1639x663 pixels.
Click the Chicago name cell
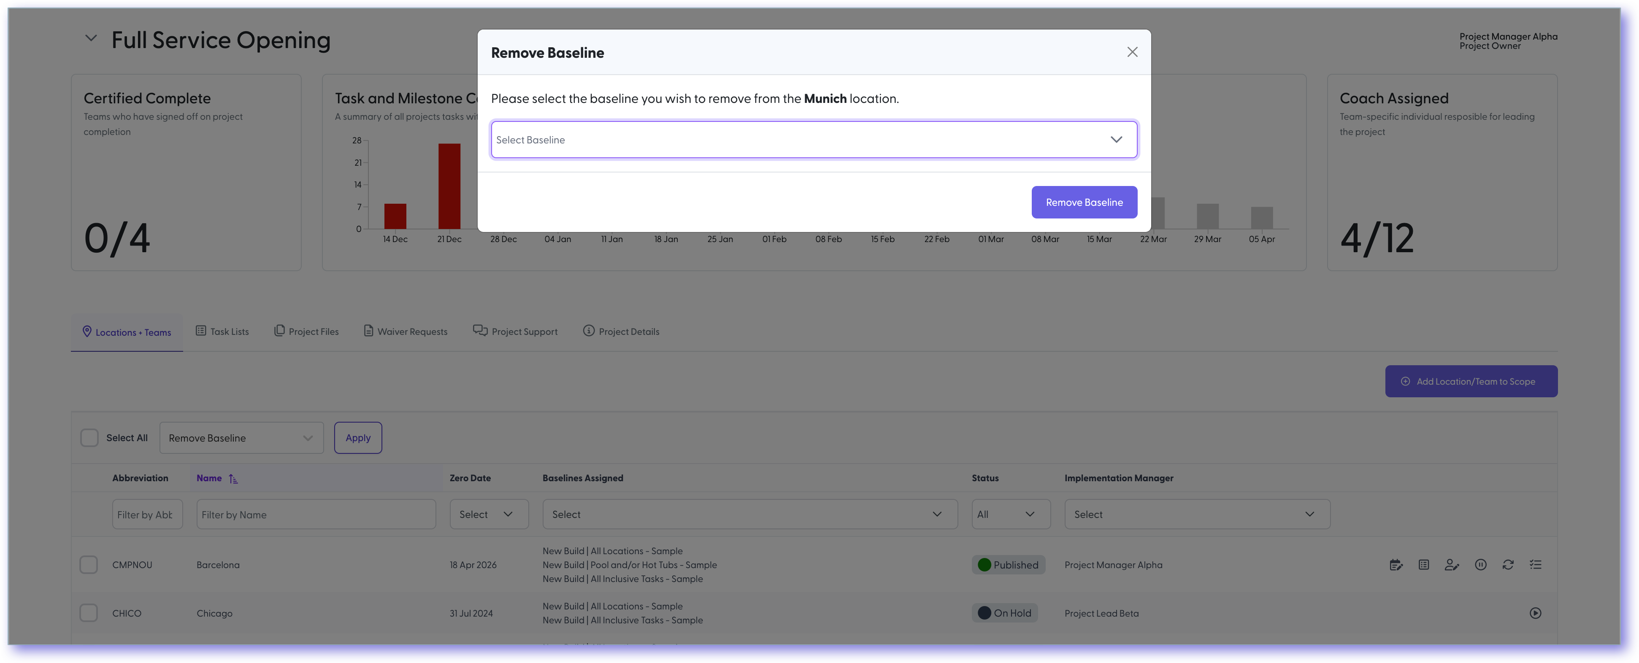[x=214, y=613]
